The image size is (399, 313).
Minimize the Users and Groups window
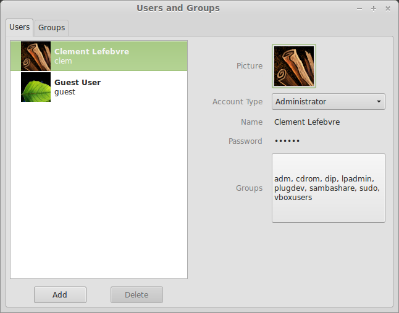[x=359, y=9]
